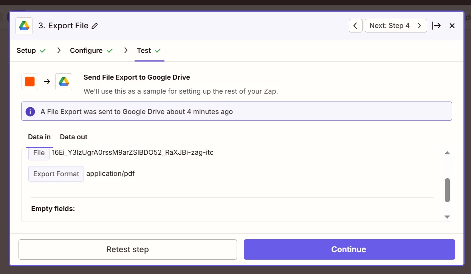This screenshot has width=471, height=274.
Task: Close the Export File dialog
Action: 452,26
